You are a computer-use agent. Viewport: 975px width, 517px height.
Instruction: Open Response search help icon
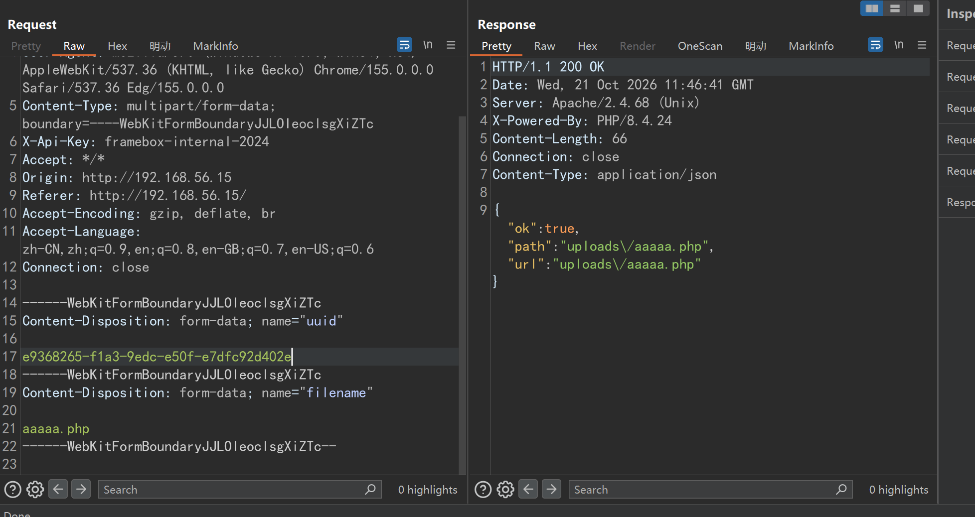click(483, 490)
